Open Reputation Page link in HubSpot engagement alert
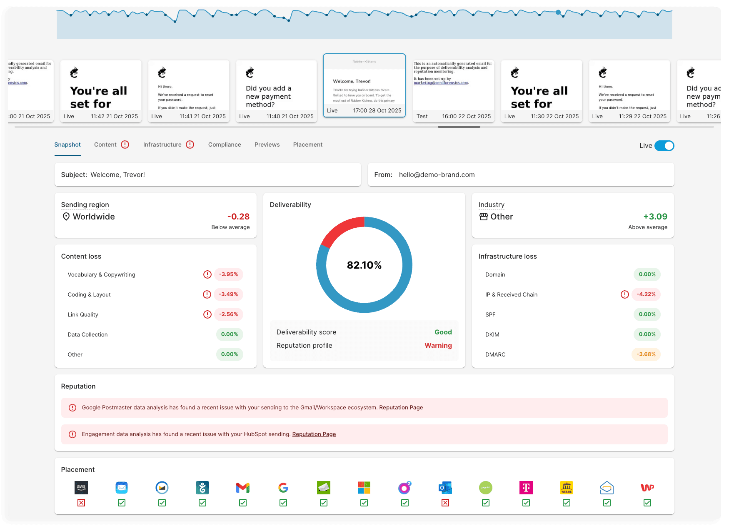The height and width of the screenshot is (526, 729). click(x=314, y=434)
